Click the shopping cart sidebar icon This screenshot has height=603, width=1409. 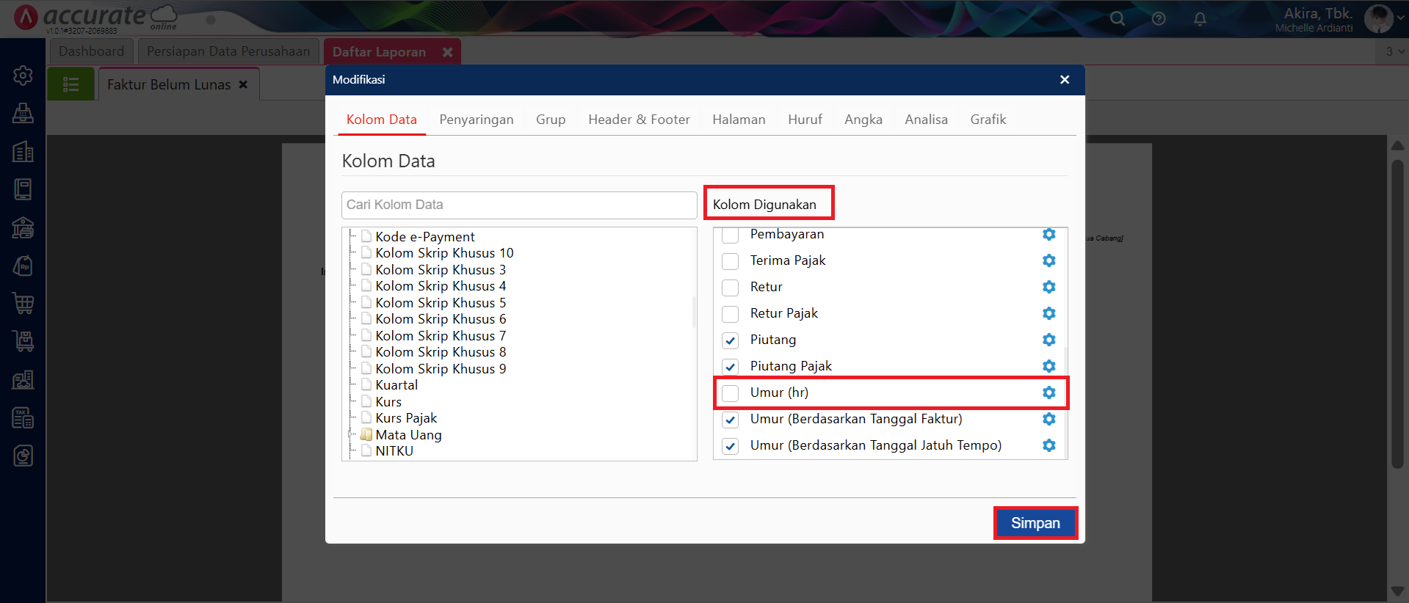coord(23,303)
